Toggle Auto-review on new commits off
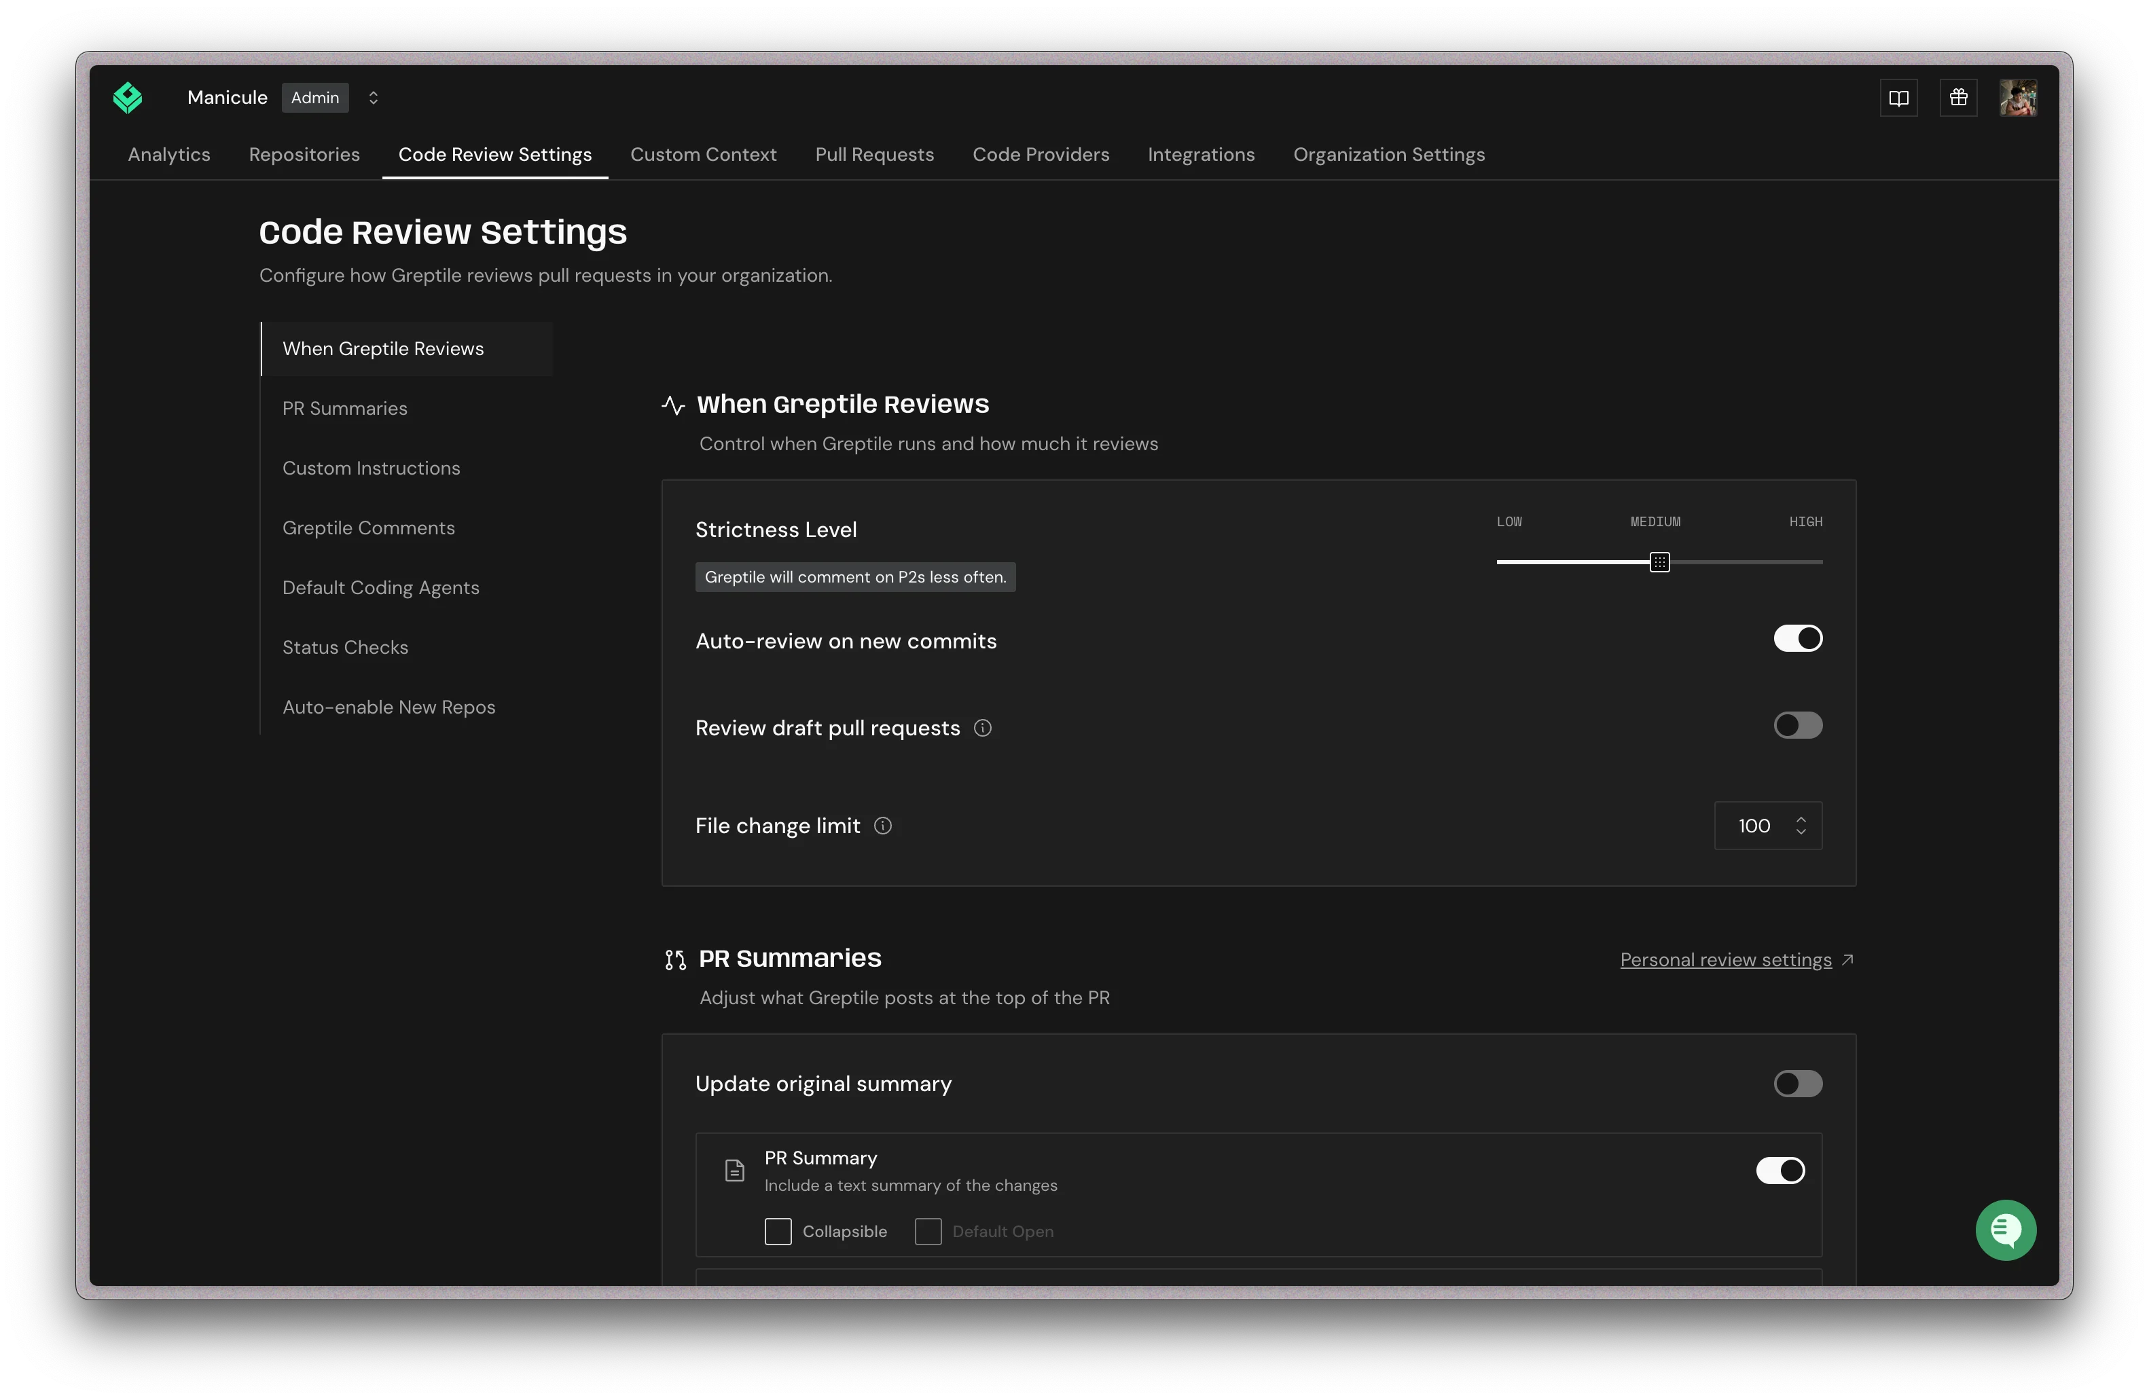Viewport: 2149px width, 1400px height. [x=1798, y=639]
